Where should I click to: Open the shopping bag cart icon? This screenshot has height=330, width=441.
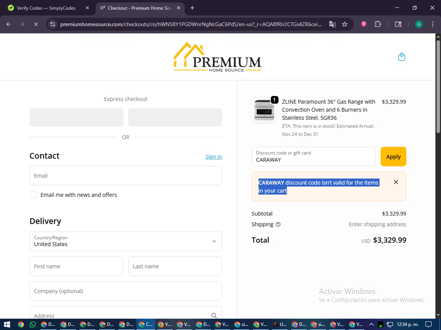click(402, 57)
